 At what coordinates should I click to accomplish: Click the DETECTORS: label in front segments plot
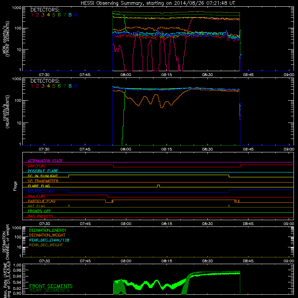[45, 10]
